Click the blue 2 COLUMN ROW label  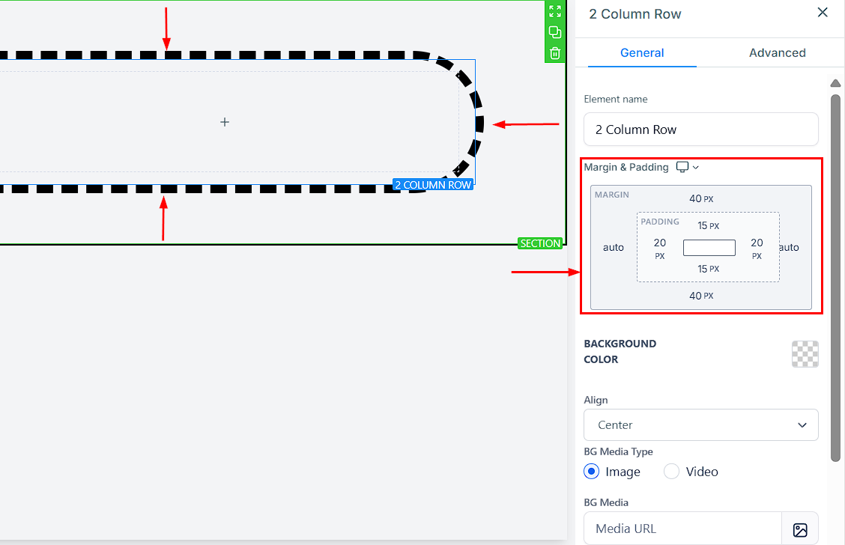(x=432, y=185)
